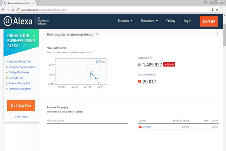This screenshot has width=226, height=151.
Task: Click the page vertical scrollbar thumb
Action: point(224,35)
